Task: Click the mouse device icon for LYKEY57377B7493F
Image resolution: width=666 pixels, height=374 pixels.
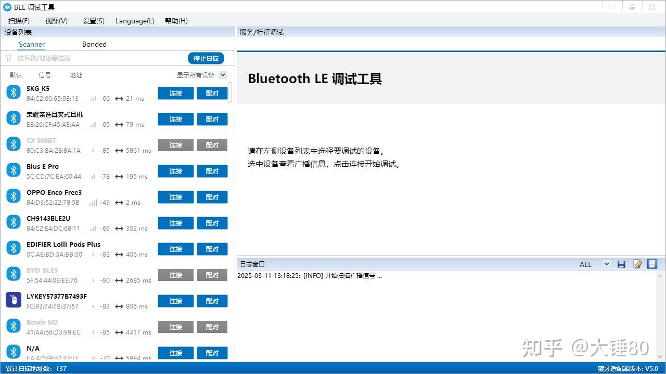Action: (x=14, y=300)
